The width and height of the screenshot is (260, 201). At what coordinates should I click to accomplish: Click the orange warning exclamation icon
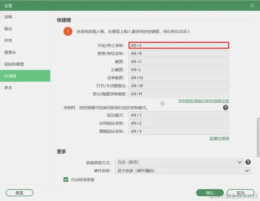(68, 31)
